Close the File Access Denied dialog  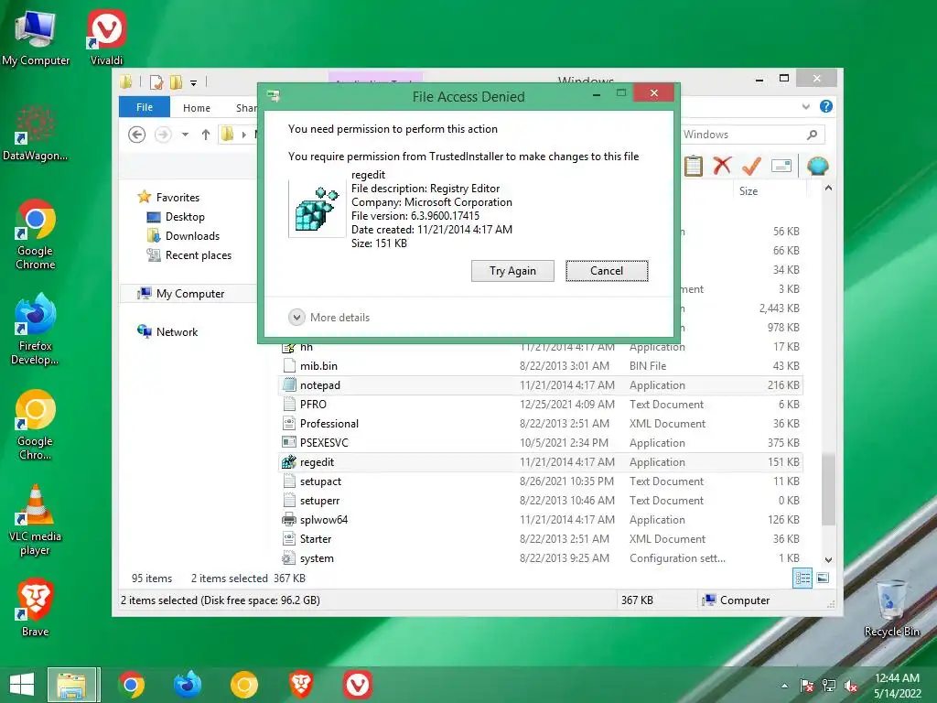653,92
